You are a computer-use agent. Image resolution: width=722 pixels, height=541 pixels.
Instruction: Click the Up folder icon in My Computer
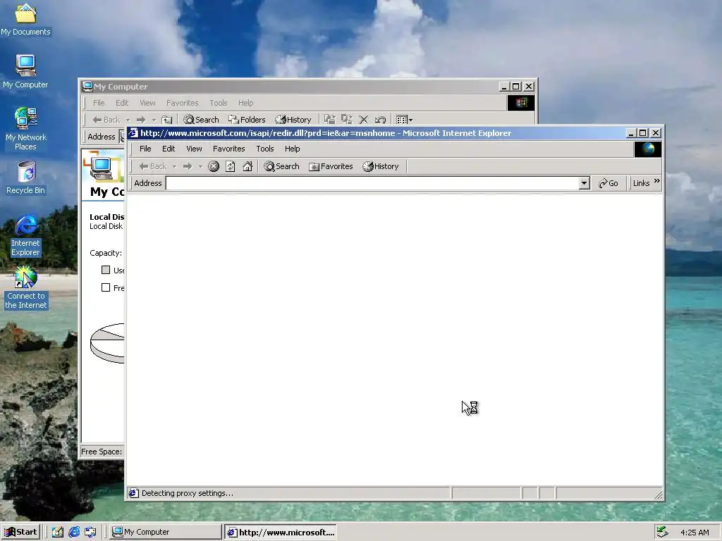[166, 120]
